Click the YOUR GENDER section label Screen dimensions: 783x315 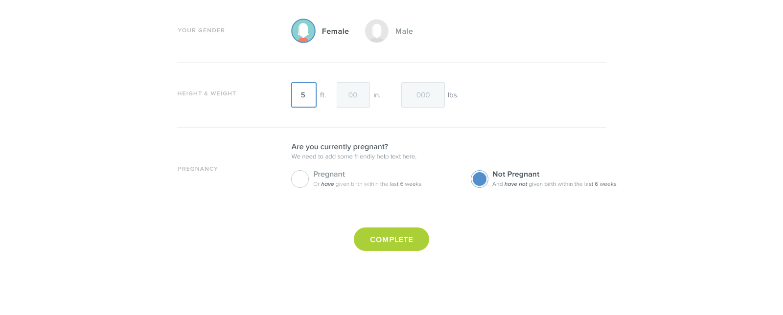[201, 30]
